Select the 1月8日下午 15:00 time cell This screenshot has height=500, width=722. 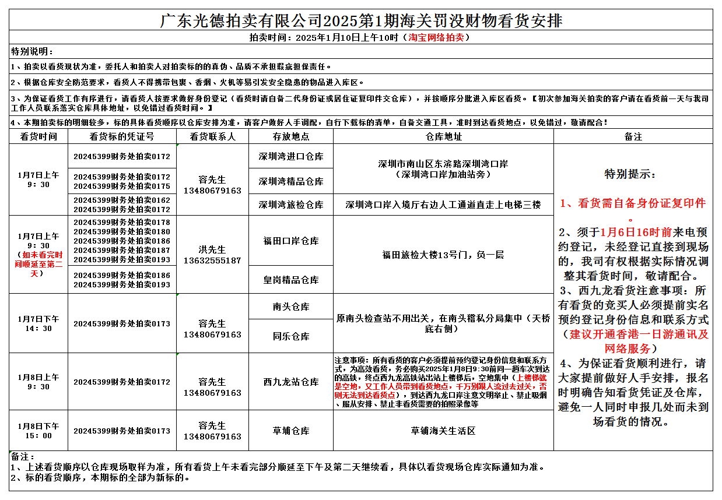(38, 430)
